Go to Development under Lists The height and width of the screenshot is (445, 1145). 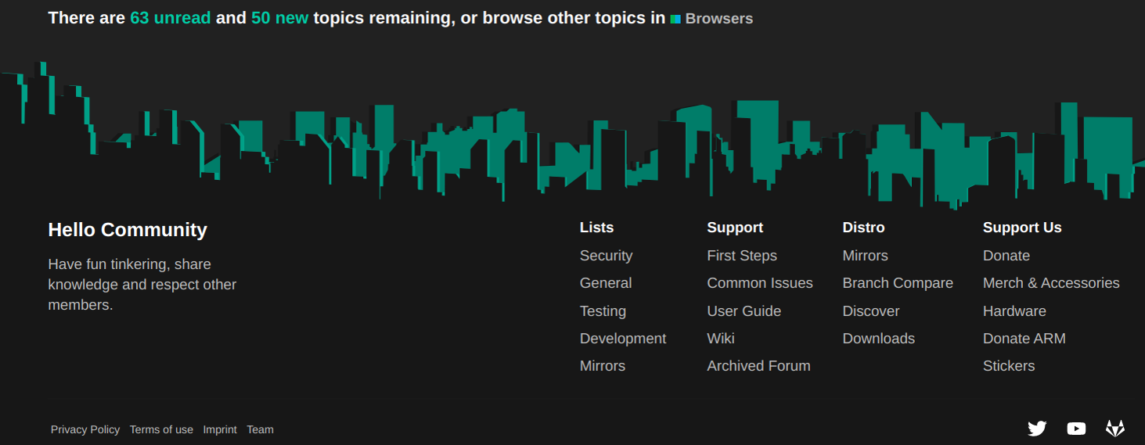(623, 339)
